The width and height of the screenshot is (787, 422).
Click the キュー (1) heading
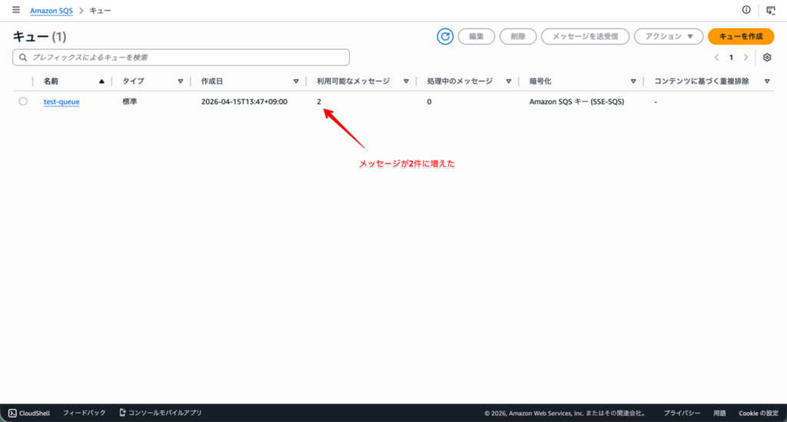point(40,37)
